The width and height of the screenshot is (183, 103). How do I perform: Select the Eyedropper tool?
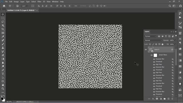click(3, 37)
